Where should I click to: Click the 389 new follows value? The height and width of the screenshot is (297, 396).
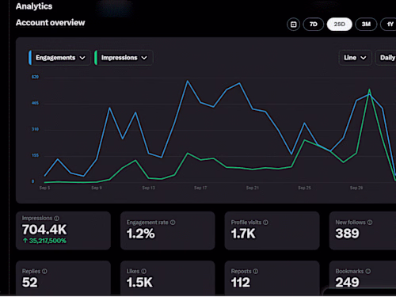[x=347, y=234]
